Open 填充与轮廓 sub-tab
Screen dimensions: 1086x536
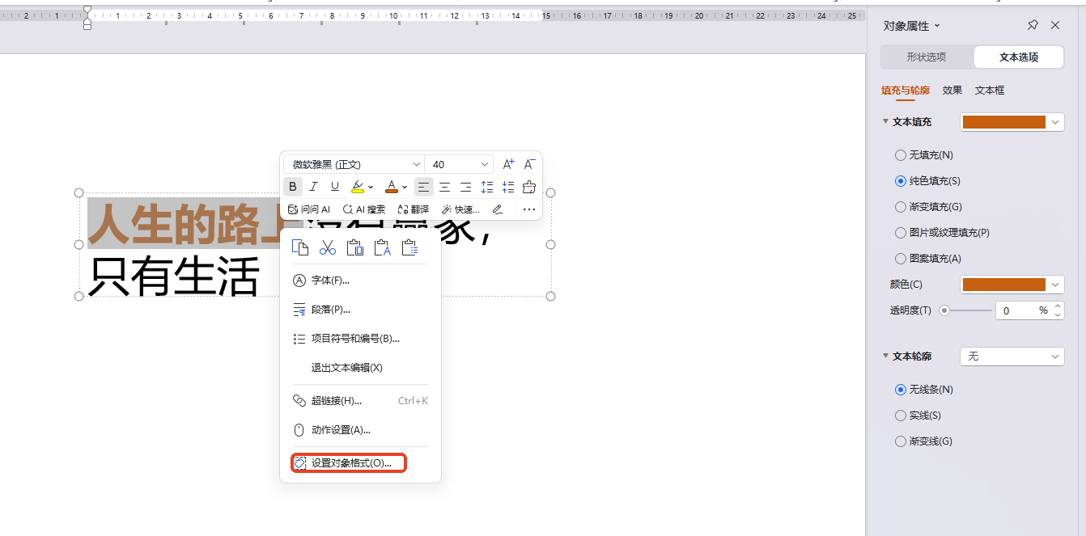[906, 91]
